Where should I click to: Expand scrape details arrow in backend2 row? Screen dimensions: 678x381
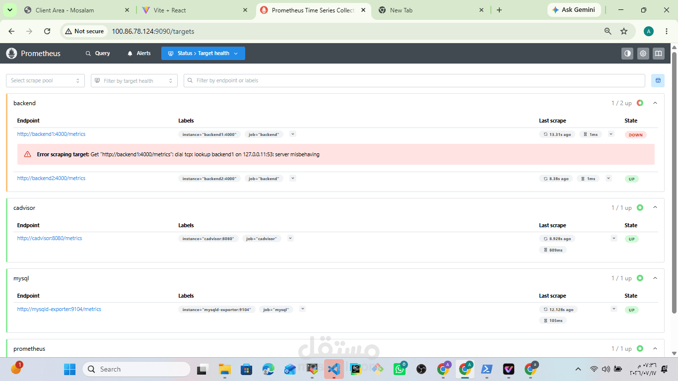(x=609, y=179)
